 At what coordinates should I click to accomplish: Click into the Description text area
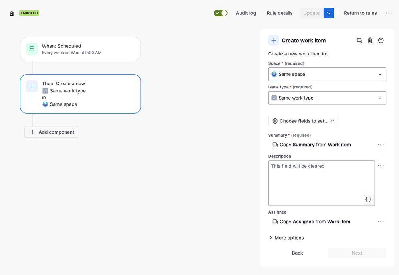point(322,183)
